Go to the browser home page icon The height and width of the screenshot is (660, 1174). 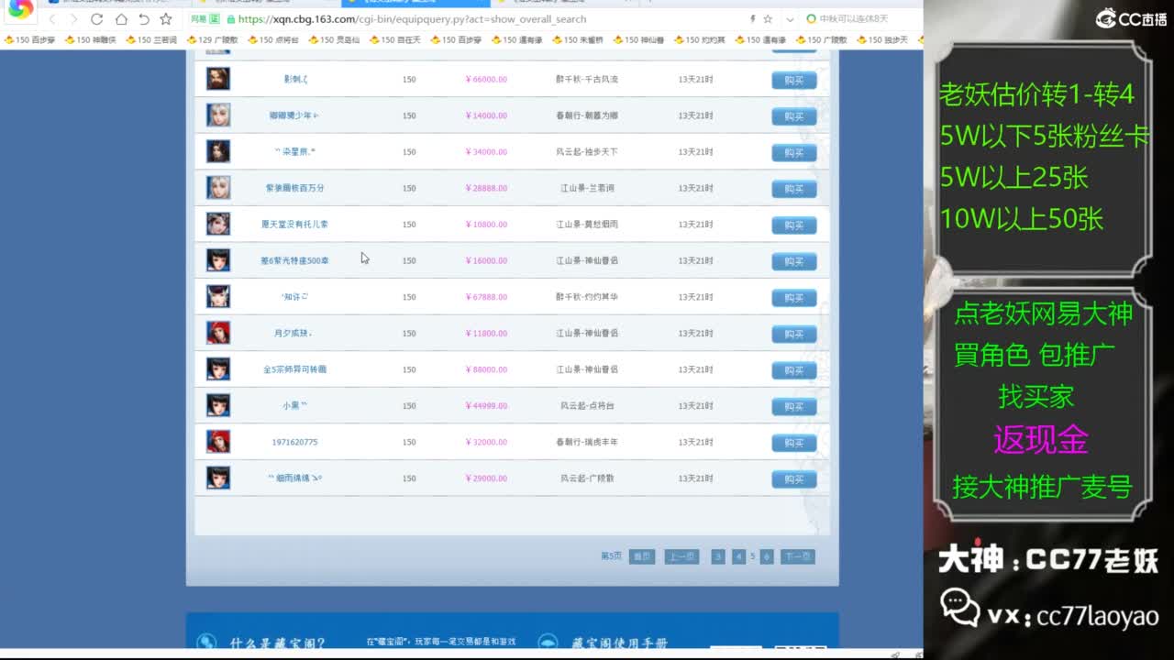pyautogui.click(x=121, y=19)
